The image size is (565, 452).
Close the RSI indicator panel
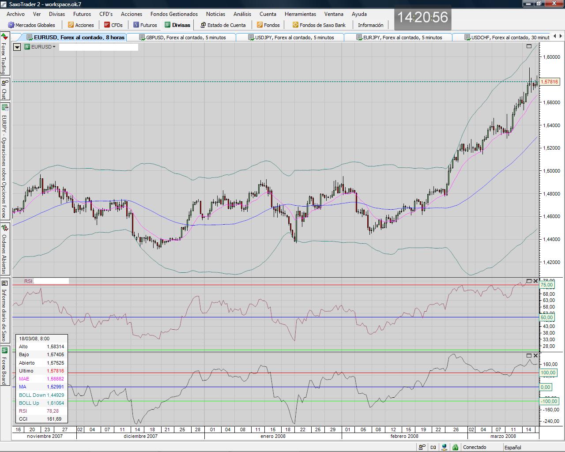coord(536,281)
